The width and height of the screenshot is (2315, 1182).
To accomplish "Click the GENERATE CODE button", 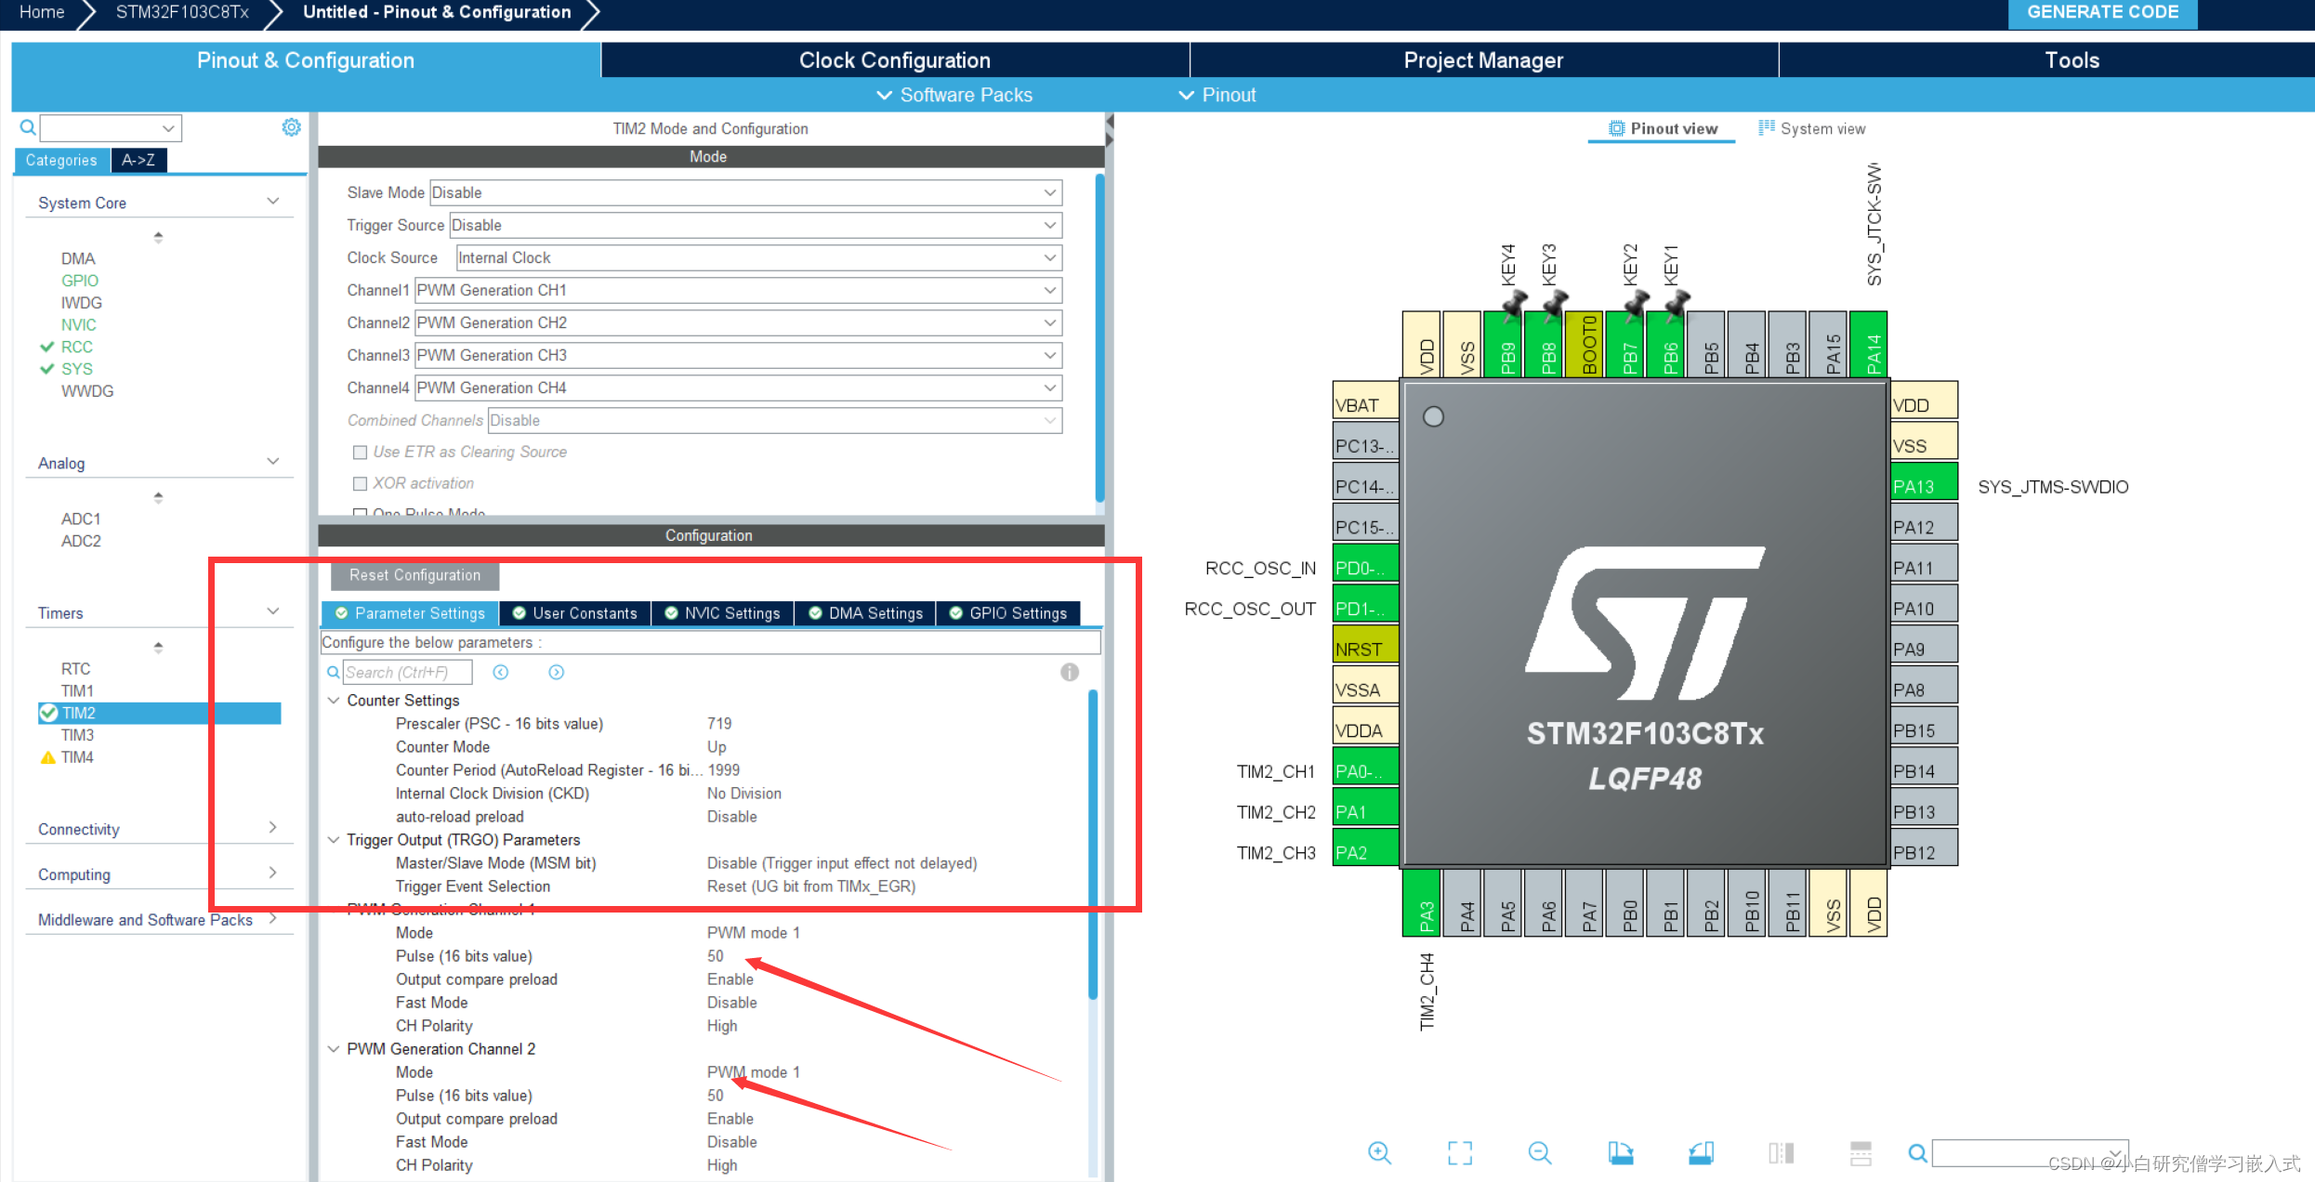I will pyautogui.click(x=2102, y=13).
